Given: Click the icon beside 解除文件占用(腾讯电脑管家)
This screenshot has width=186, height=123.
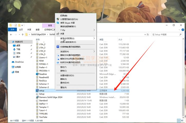Looking at the screenshot, I should (x=58, y=59).
